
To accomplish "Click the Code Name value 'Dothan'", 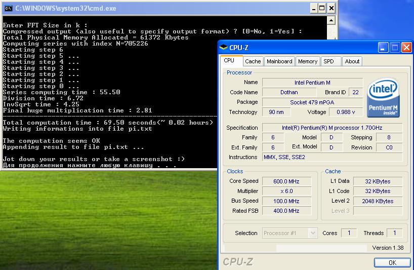I will click(289, 92).
